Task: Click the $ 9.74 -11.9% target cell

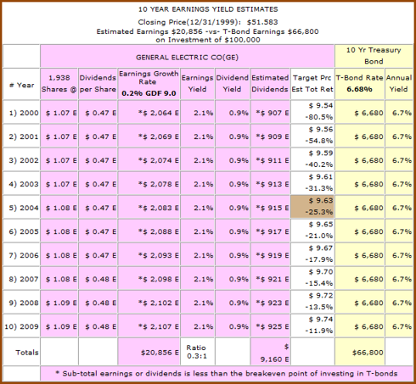Action: point(312,326)
